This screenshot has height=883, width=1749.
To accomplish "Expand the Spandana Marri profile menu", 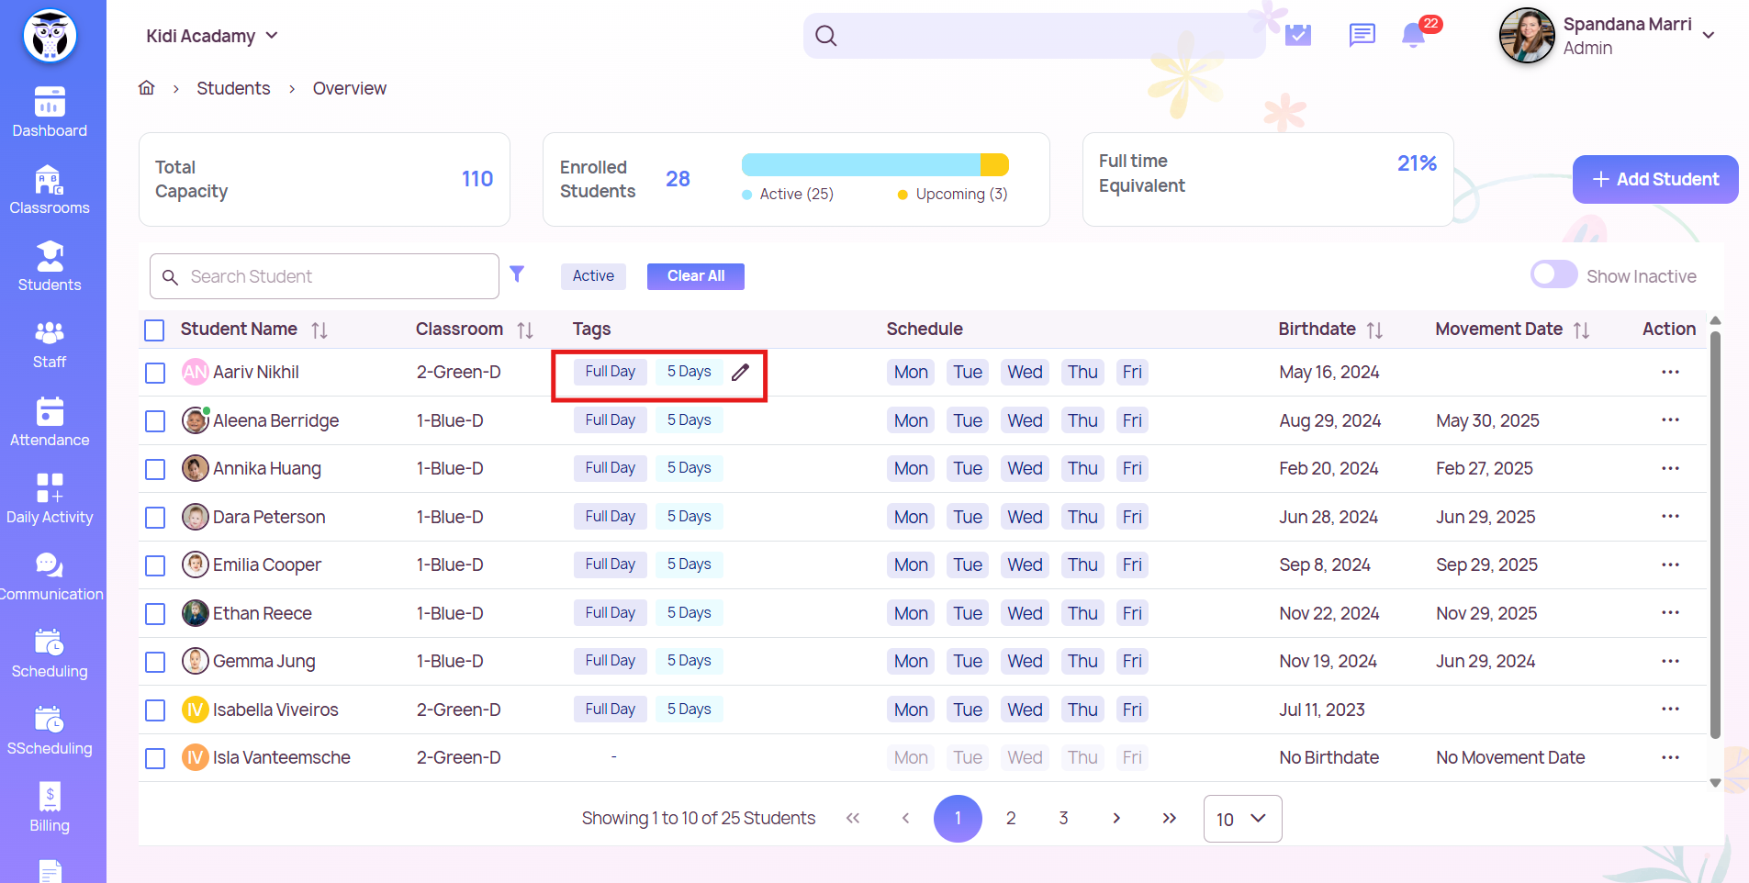I will [x=1708, y=36].
